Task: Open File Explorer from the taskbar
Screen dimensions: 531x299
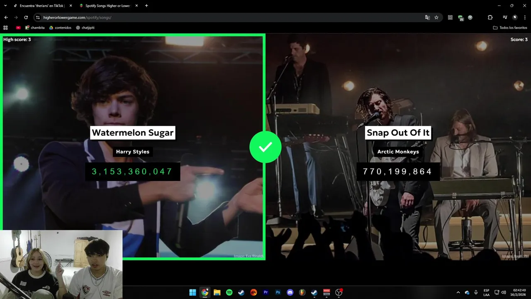Action: (x=217, y=292)
